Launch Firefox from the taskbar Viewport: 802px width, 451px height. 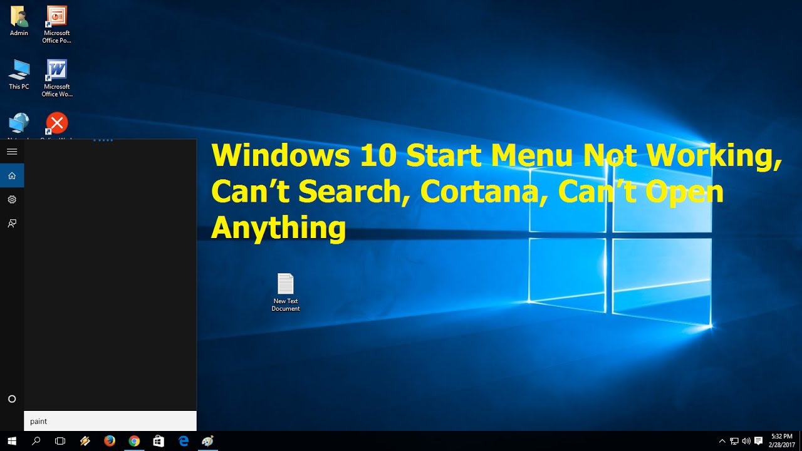click(x=109, y=441)
